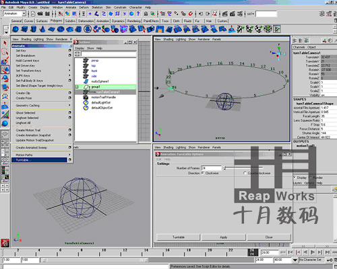Image resolution: width=337 pixels, height=269 pixels.
Task: Click the magnet snap icon in status line
Action: click(x=191, y=14)
